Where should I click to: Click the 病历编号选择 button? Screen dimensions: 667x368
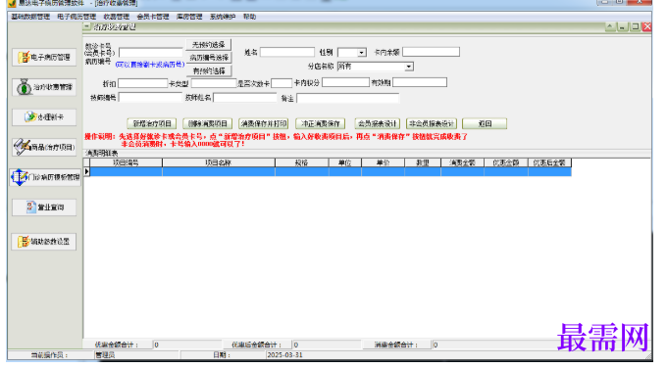pos(208,58)
